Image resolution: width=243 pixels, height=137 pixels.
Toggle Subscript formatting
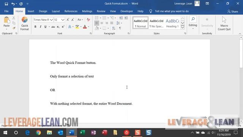(x=58, y=27)
